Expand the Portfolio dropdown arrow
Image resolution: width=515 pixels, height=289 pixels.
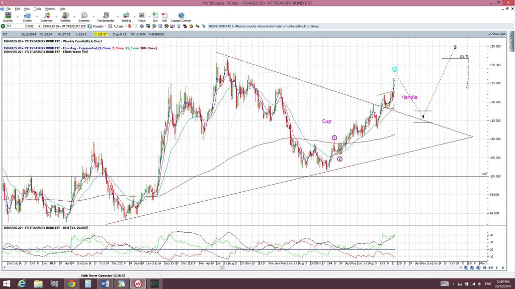pyautogui.click(x=74, y=17)
